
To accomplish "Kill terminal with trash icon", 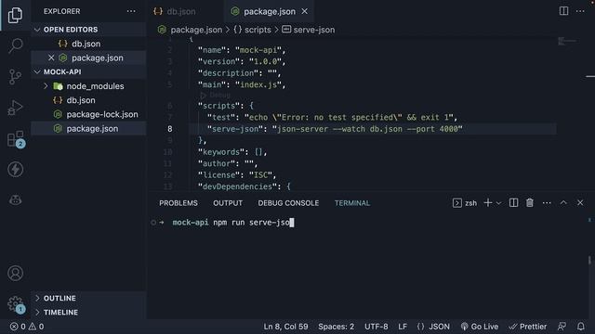I will (530, 203).
